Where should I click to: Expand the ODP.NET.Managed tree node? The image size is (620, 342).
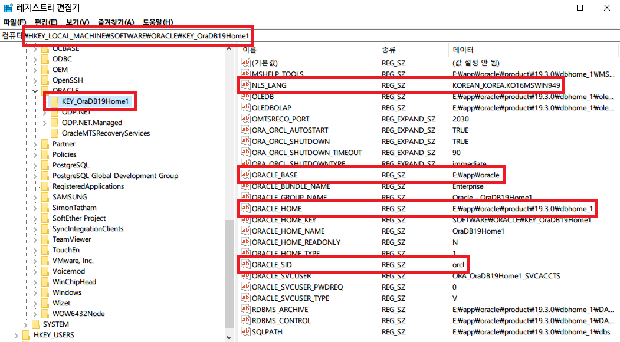(x=45, y=123)
